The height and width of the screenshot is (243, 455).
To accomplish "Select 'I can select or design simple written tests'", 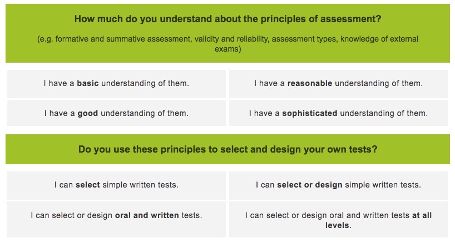I will point(338,185).
